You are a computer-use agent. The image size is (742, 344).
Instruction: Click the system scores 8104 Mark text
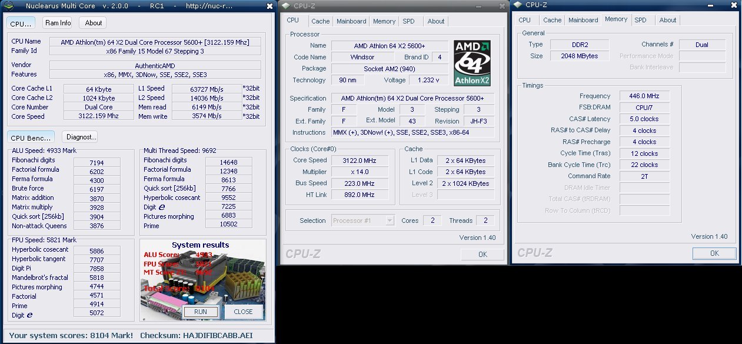coord(71,336)
